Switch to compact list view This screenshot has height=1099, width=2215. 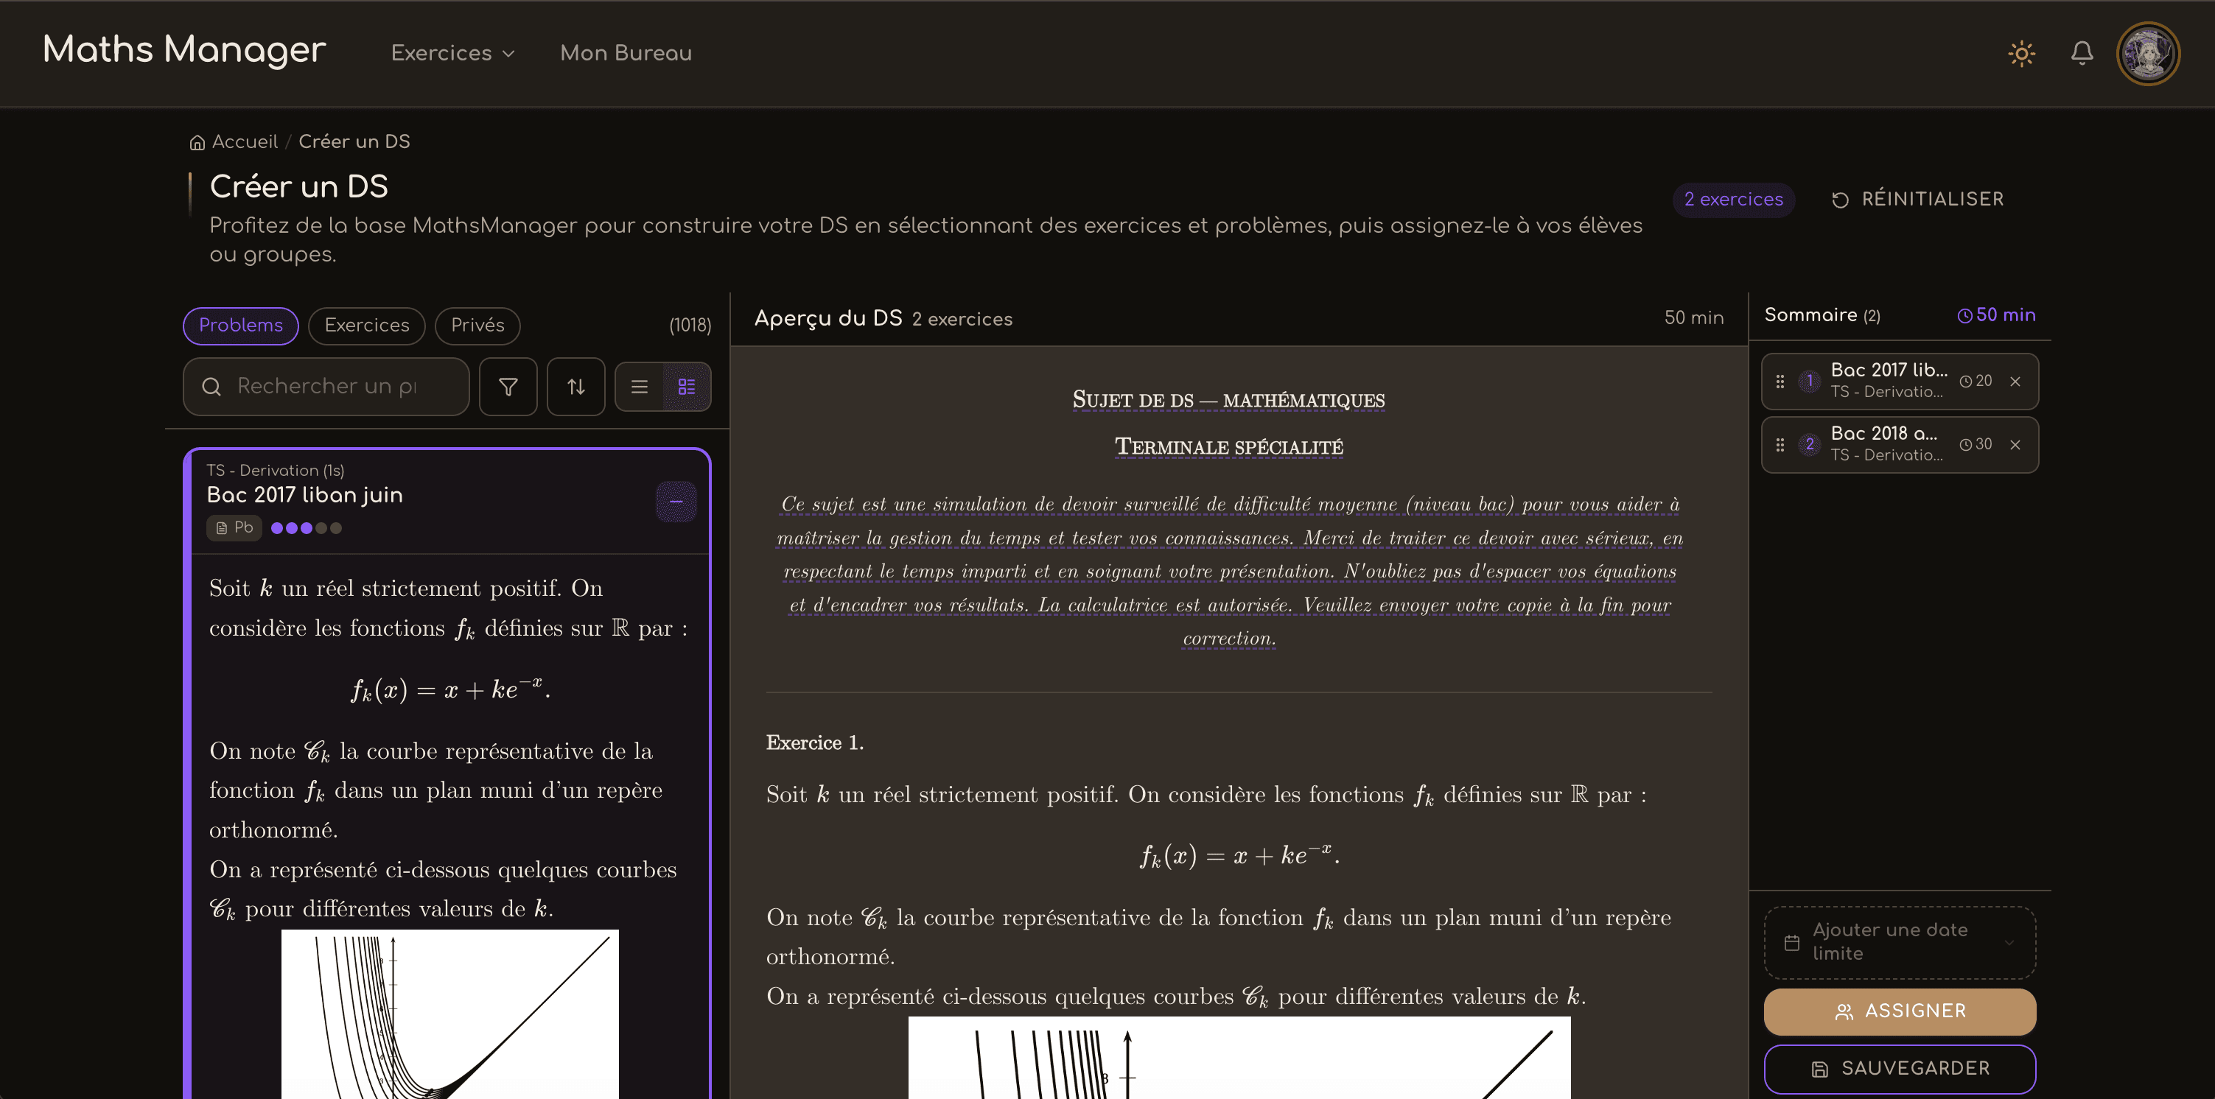[639, 387]
